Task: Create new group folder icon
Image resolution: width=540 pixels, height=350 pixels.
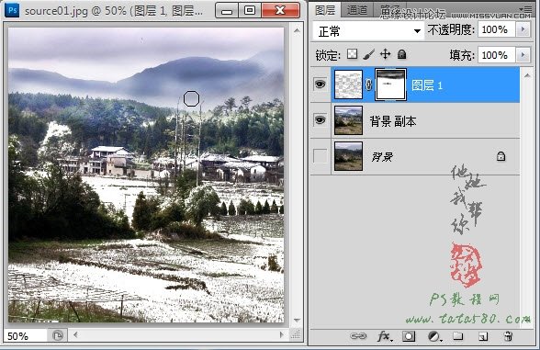Action: [x=457, y=336]
